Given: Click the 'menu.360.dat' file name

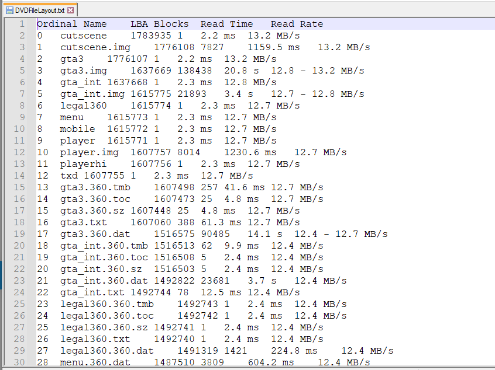Looking at the screenshot, I should [x=95, y=362].
